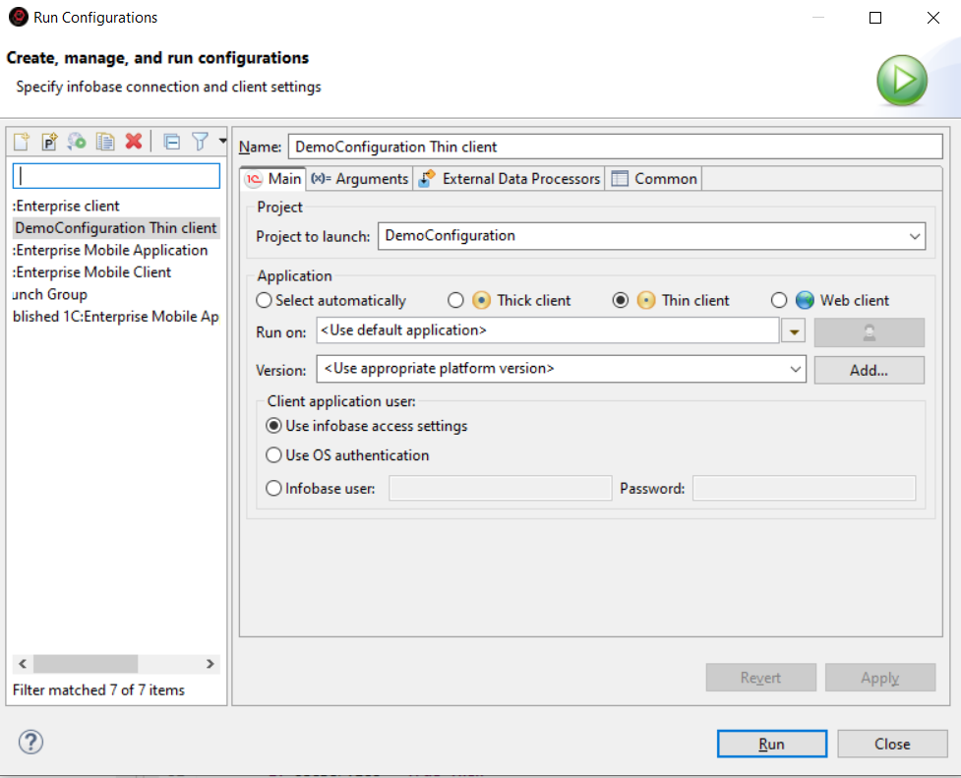Click the Add... button beside Version
This screenshot has width=961, height=778.
[869, 370]
